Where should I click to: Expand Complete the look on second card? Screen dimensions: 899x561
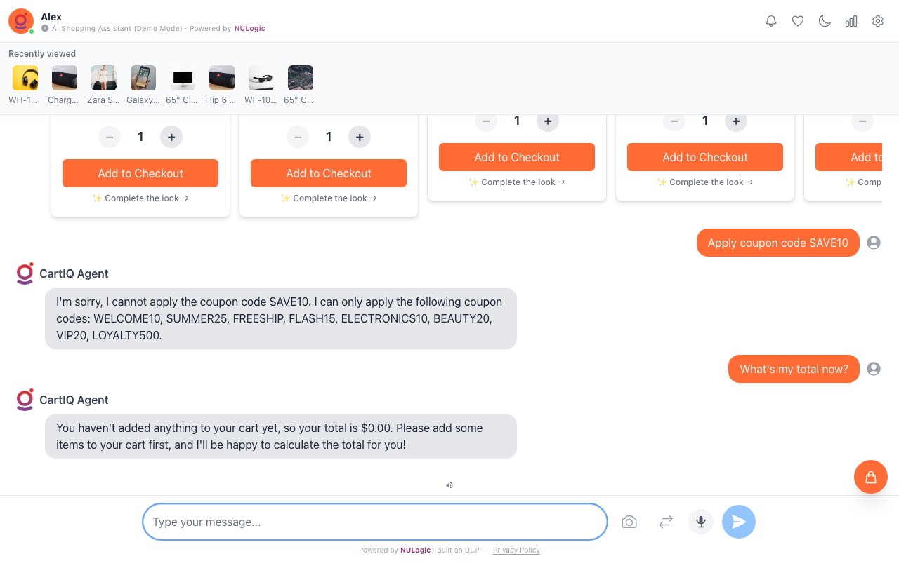click(329, 198)
